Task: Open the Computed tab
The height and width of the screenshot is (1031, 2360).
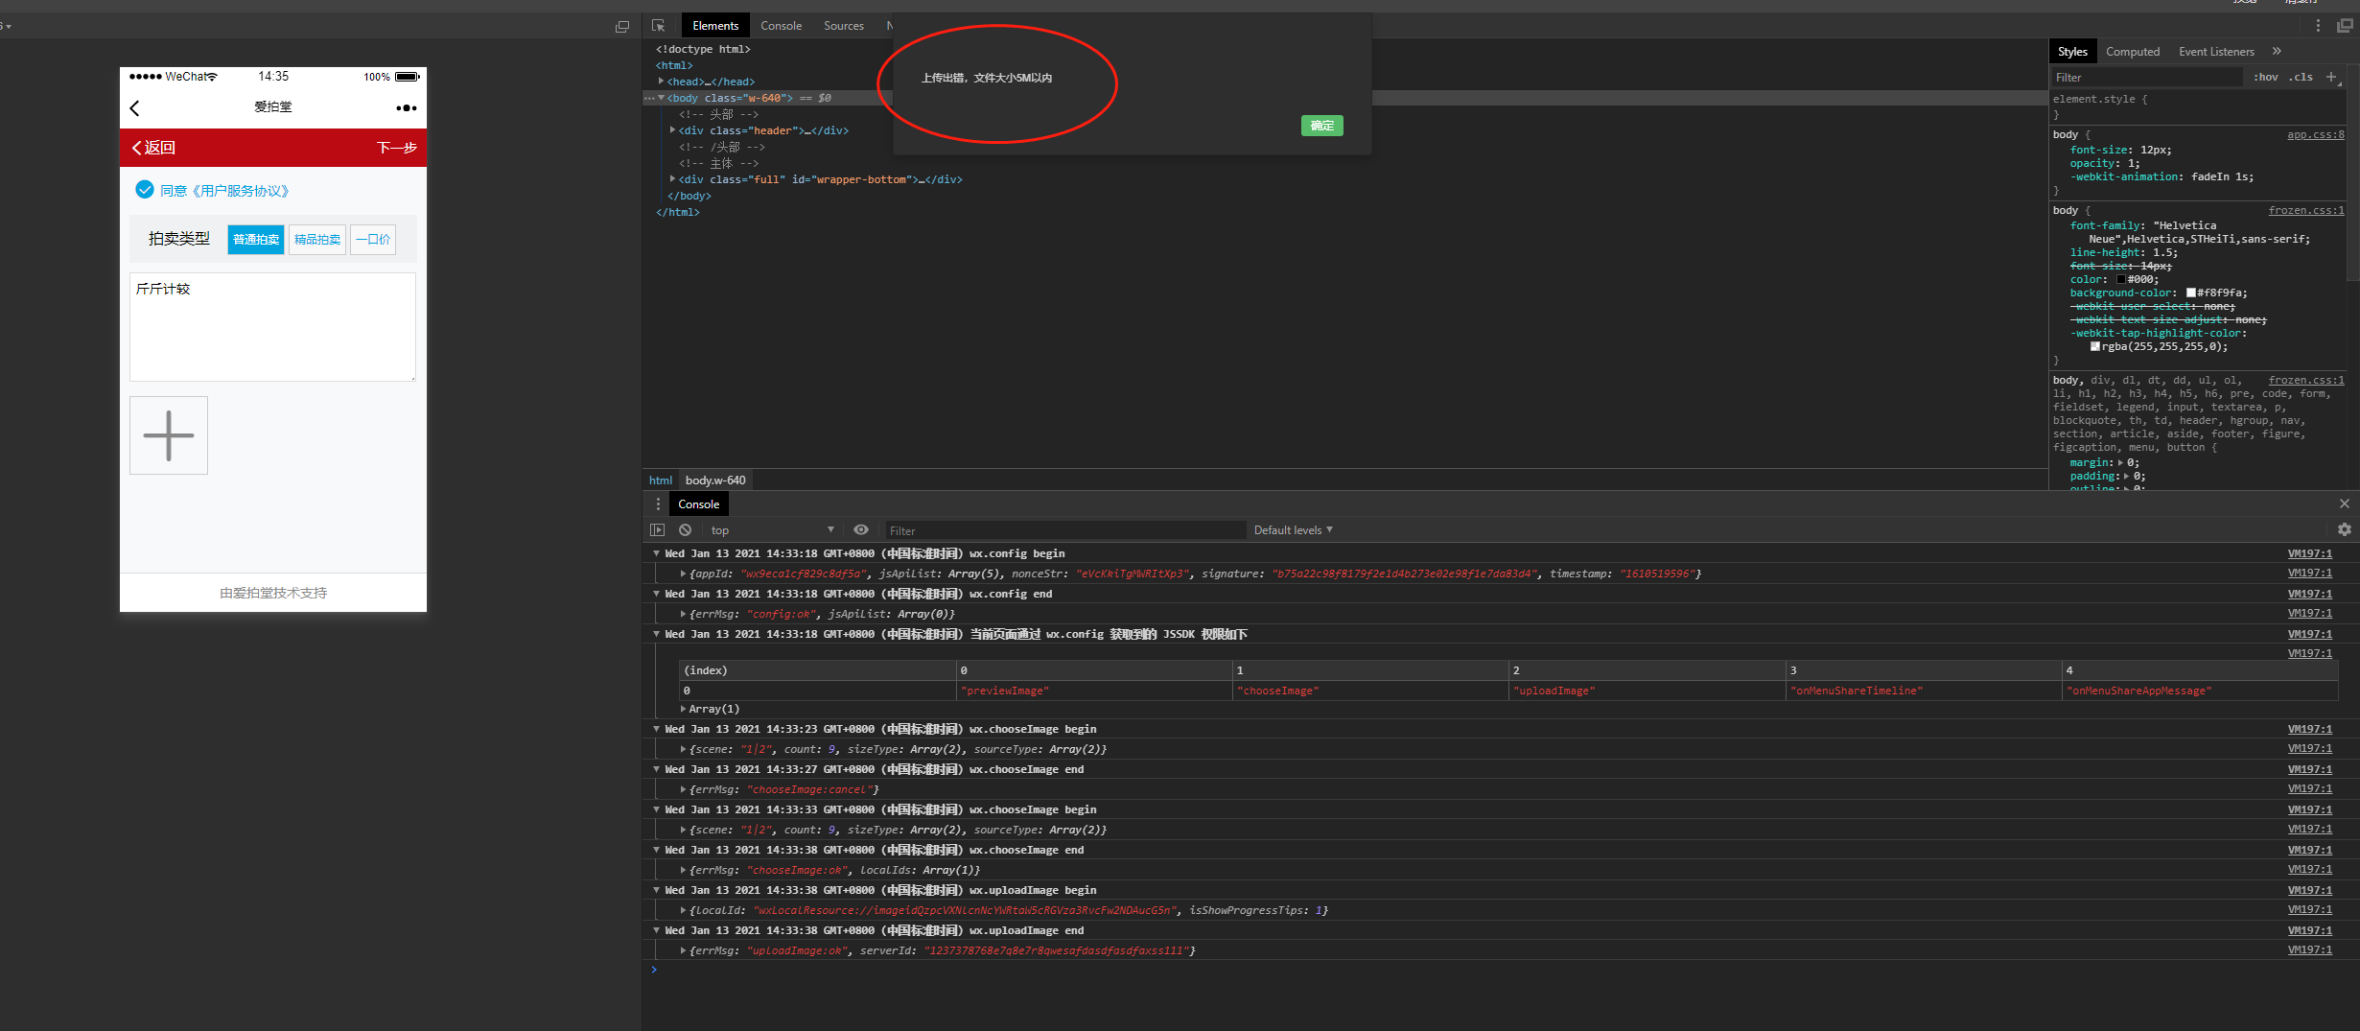Action: pyautogui.click(x=2133, y=51)
